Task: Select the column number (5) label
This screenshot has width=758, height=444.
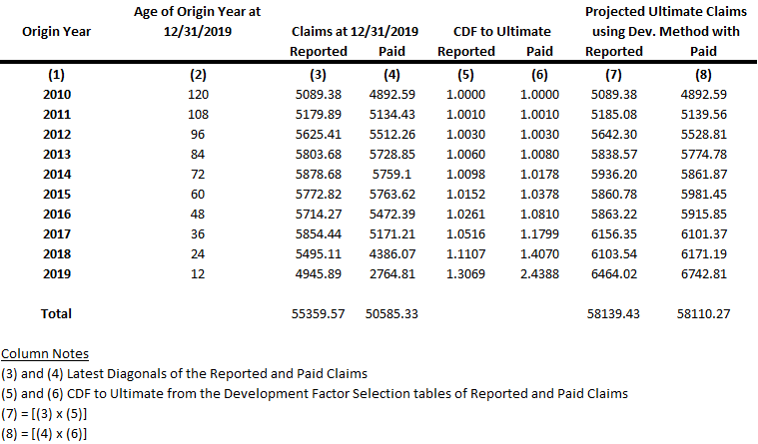Action: pyautogui.click(x=466, y=75)
